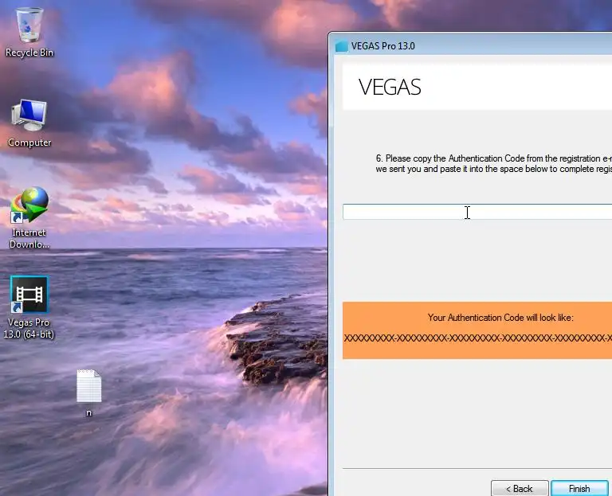
Task: Click the sample XXXXXXXXX code pattern text
Action: tap(478, 338)
